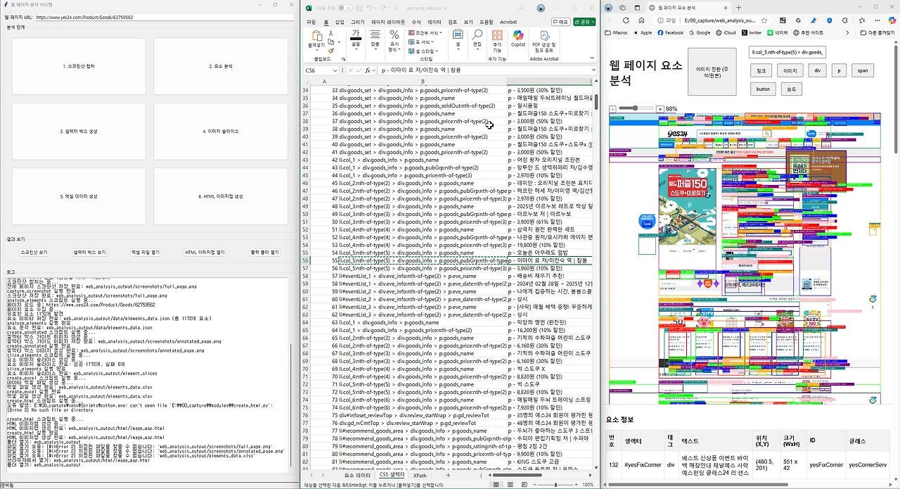This screenshot has height=489, width=900.
Task: Click the 메모 comments button in Excel
Action: click(560, 22)
